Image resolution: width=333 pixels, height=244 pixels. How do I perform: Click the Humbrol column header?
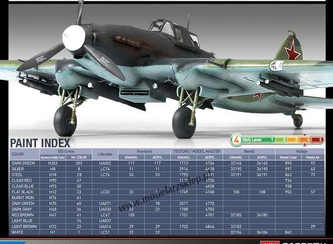144,151
